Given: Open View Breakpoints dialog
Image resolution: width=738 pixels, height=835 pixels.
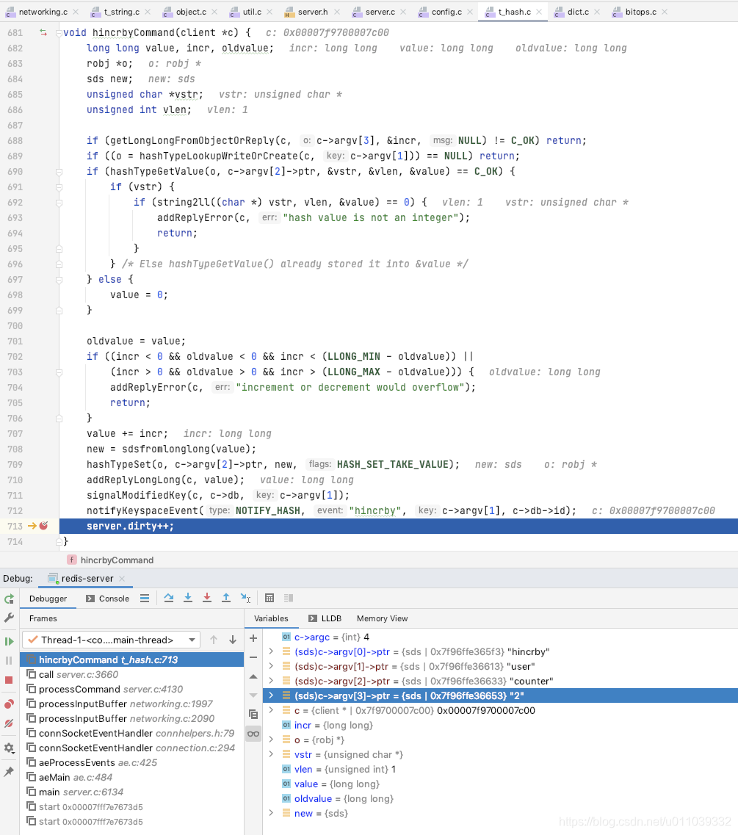Looking at the screenshot, I should [9, 704].
